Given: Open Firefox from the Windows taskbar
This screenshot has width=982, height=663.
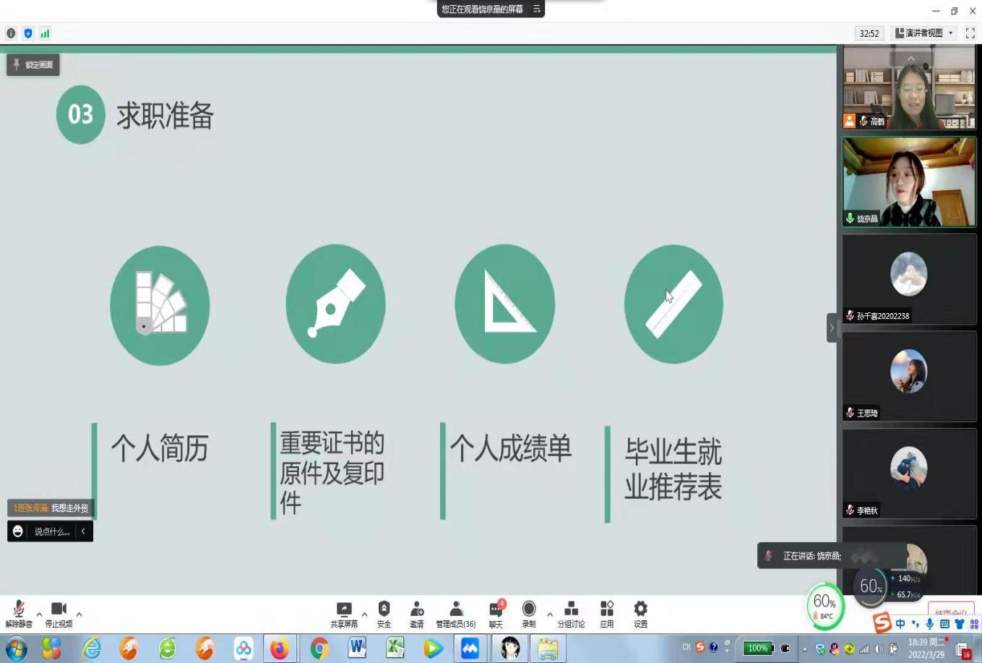Looking at the screenshot, I should pos(279,649).
